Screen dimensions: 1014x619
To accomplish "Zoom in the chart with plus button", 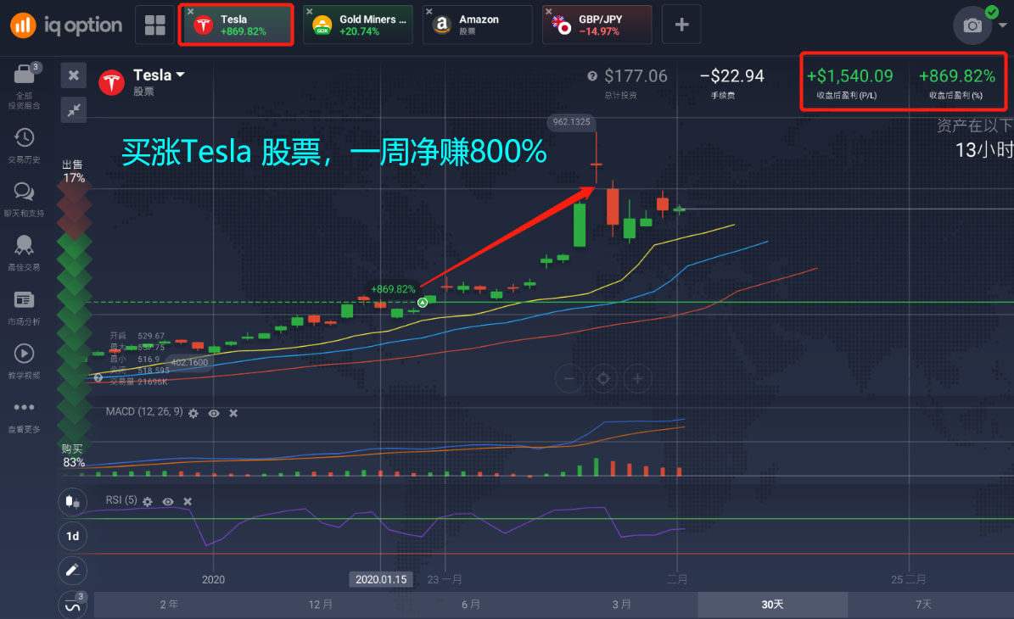I will (637, 379).
